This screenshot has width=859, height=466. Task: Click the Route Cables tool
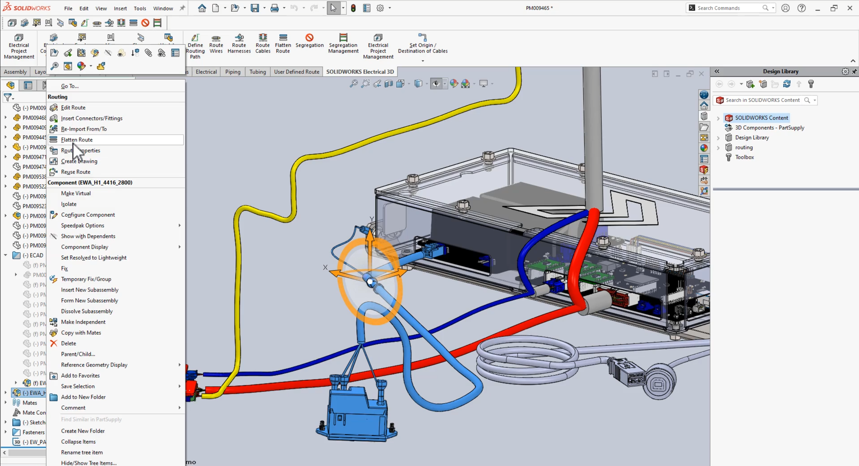263,44
